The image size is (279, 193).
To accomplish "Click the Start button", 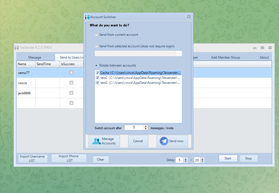I will (x=228, y=159).
